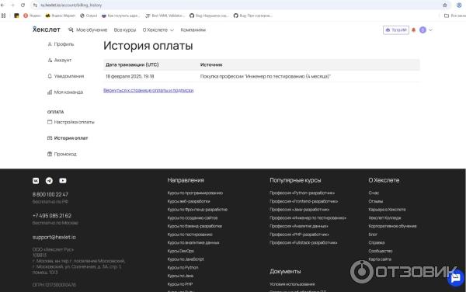This screenshot has width=466, height=292.
Task: Open the YouTube icon in footer
Action: click(x=63, y=181)
